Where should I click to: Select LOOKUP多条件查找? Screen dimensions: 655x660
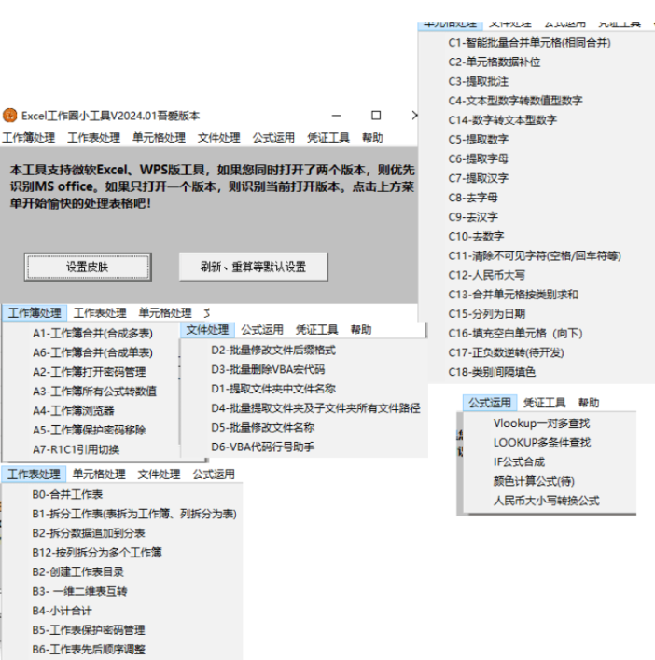point(542,443)
